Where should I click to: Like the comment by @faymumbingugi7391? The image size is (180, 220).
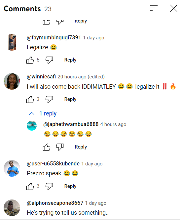pos(30,60)
